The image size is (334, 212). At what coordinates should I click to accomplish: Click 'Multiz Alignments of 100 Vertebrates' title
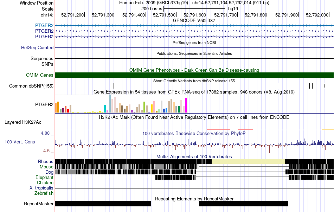point(194,156)
